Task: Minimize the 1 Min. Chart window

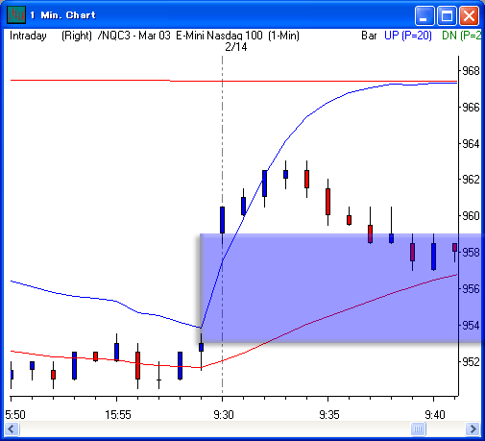Action: 424,15
